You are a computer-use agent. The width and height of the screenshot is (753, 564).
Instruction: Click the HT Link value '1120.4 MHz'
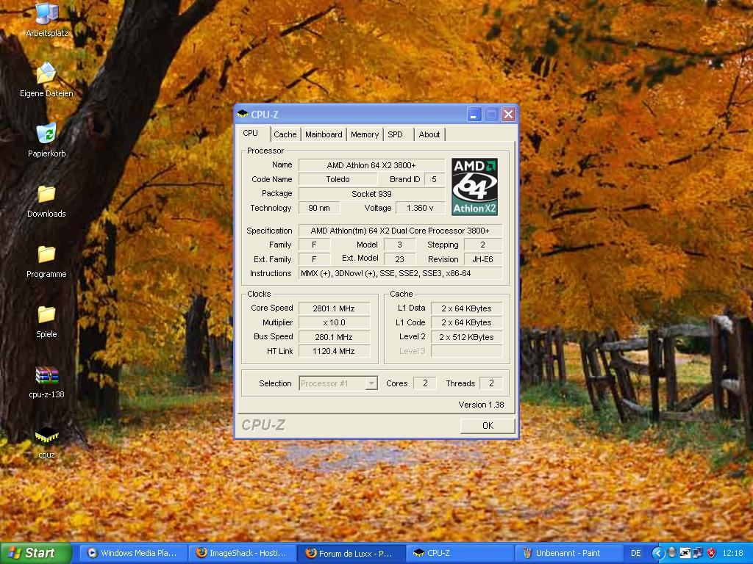[x=334, y=351]
